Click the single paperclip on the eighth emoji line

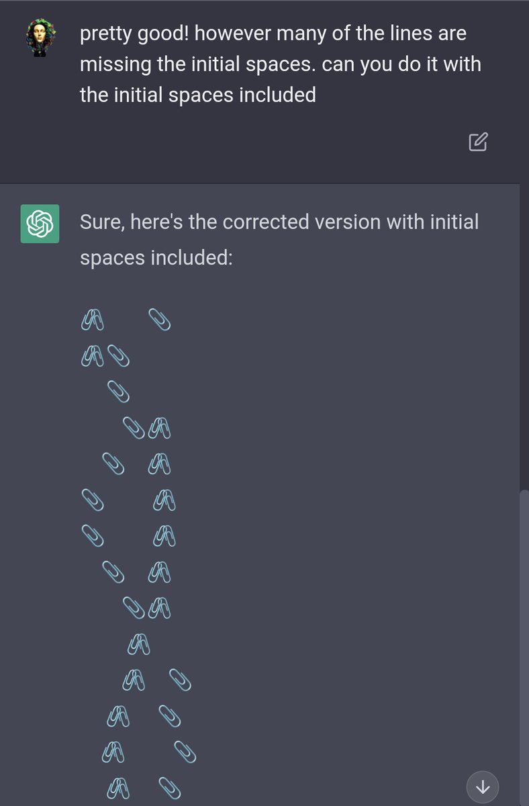tap(112, 572)
